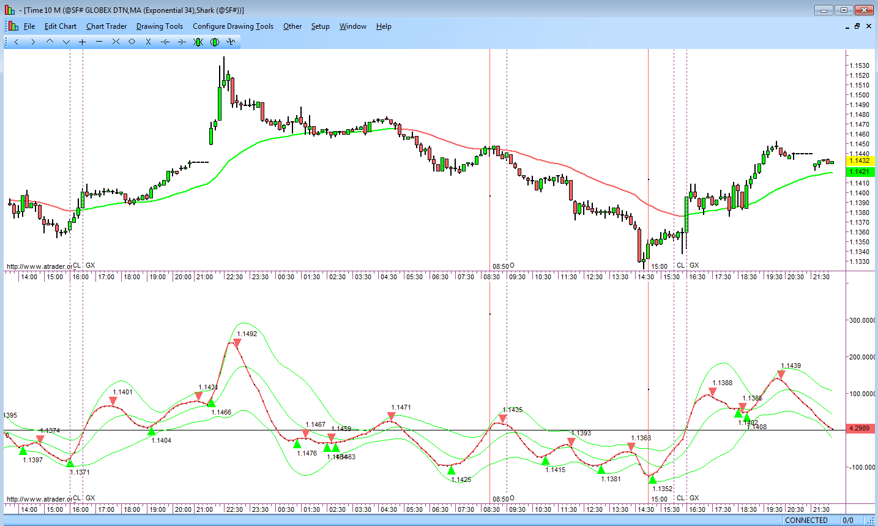Open the Chart Trader menu

point(106,26)
